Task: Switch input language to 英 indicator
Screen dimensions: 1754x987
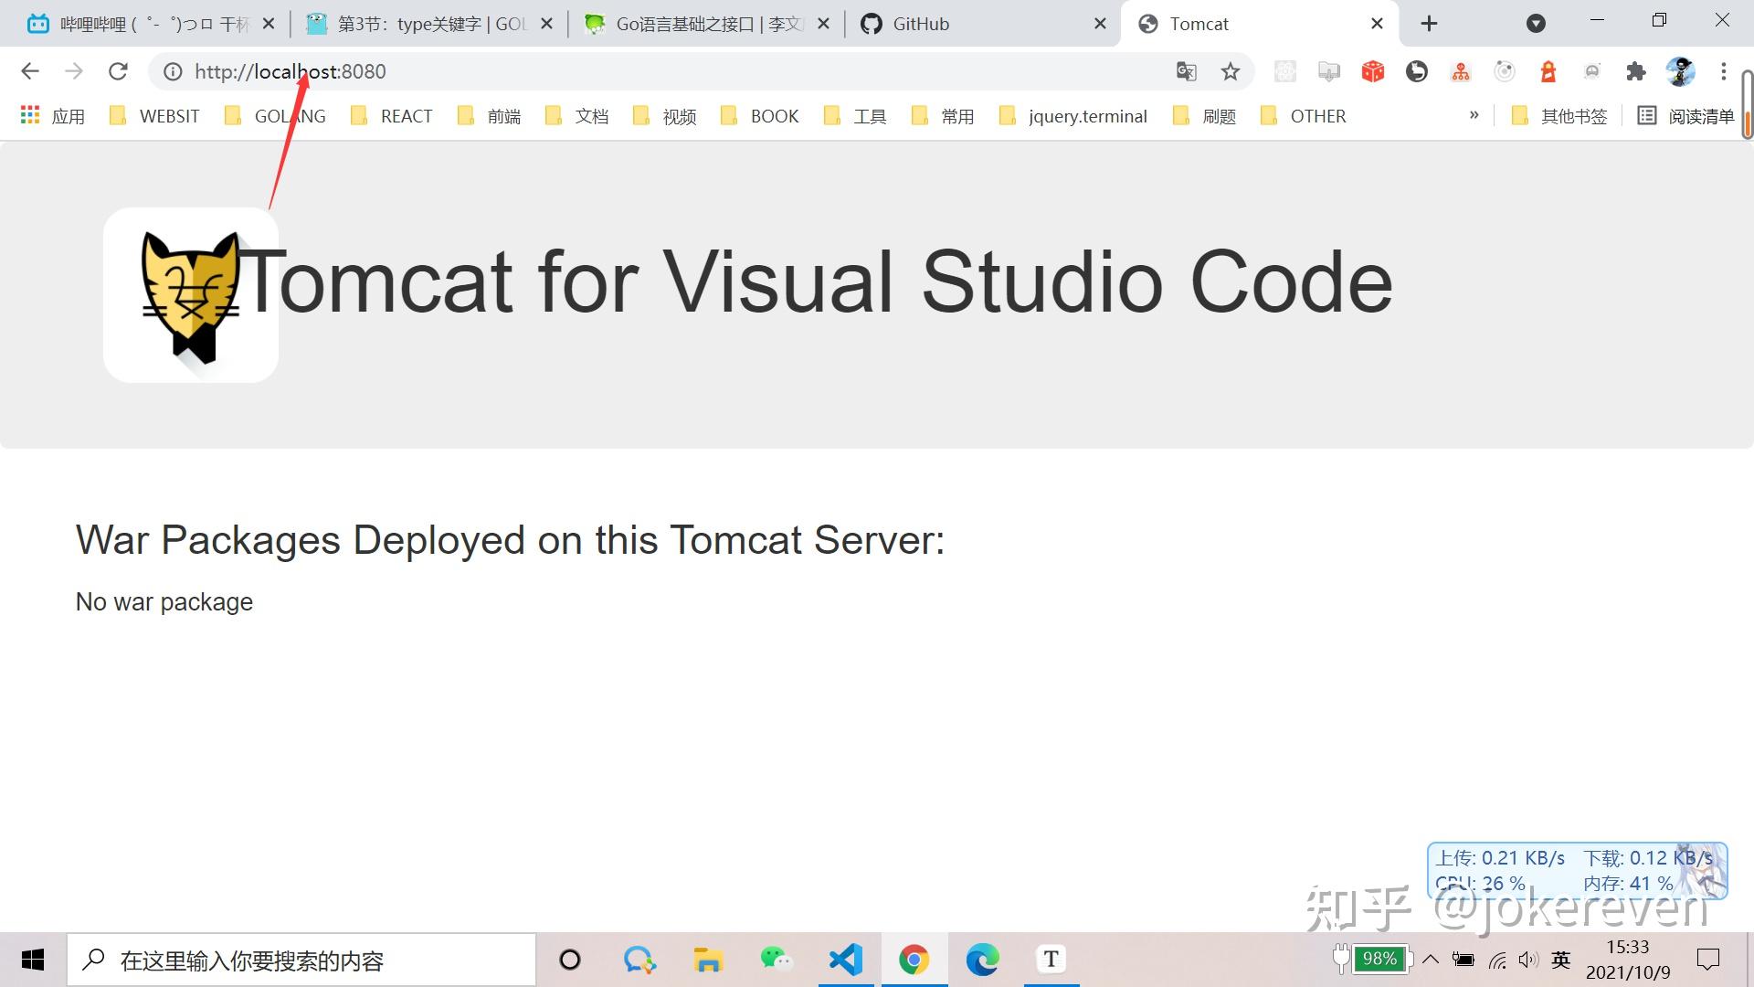Action: point(1560,960)
